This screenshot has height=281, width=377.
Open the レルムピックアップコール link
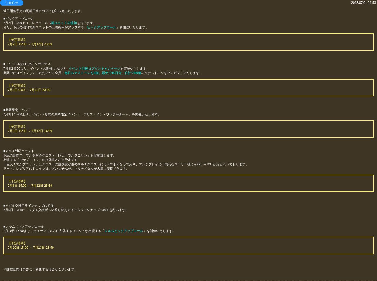[124, 231]
